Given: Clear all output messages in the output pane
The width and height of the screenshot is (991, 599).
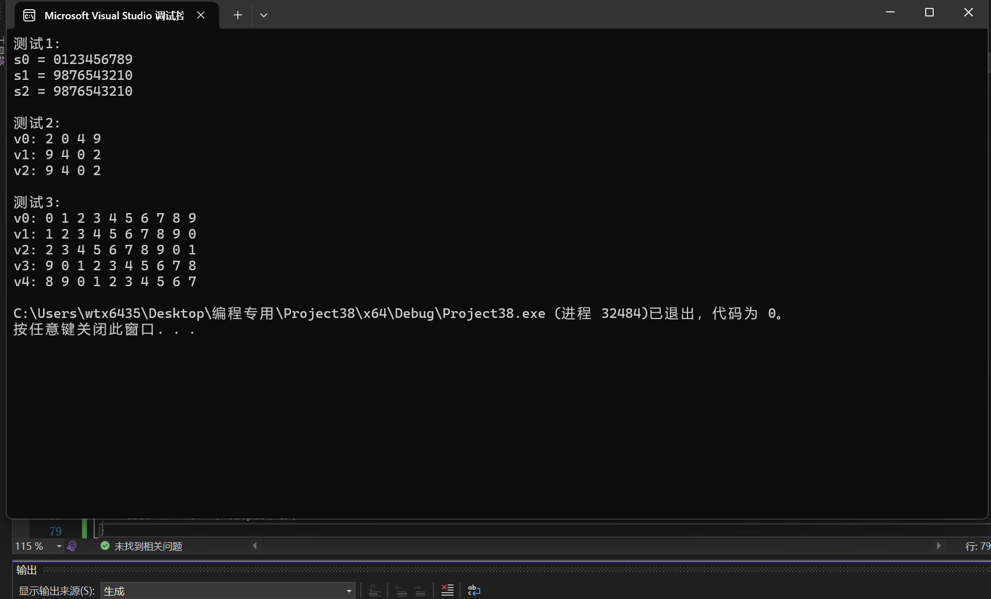Looking at the screenshot, I should click(447, 590).
